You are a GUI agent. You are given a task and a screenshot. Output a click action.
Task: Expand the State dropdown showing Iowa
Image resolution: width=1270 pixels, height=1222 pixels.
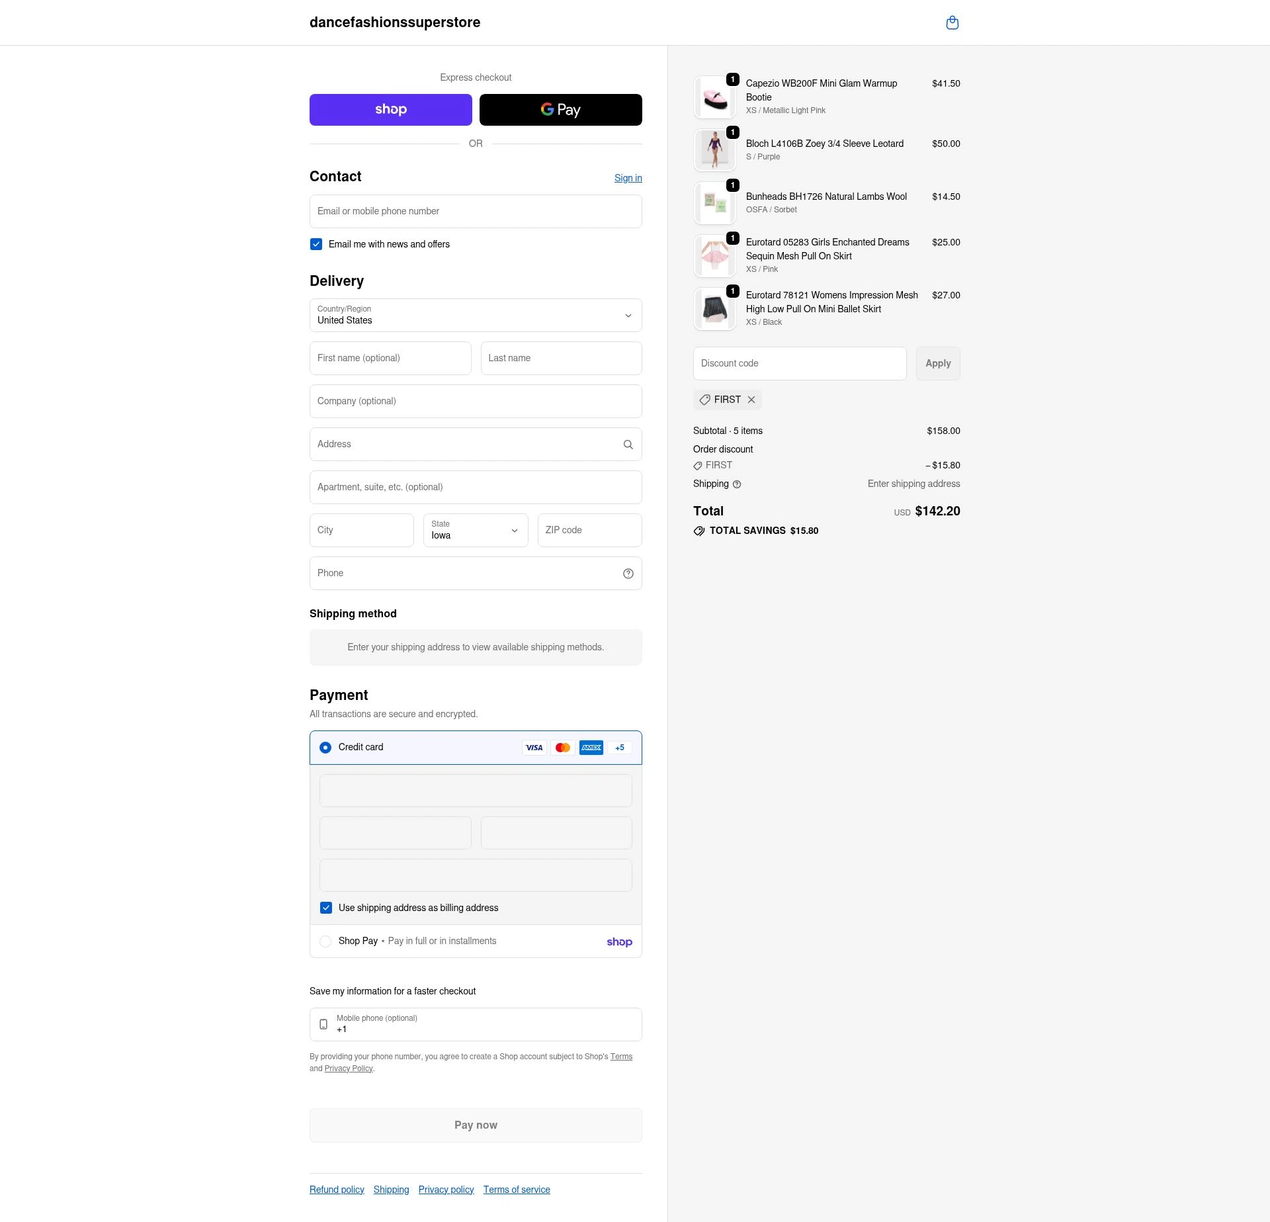475,531
